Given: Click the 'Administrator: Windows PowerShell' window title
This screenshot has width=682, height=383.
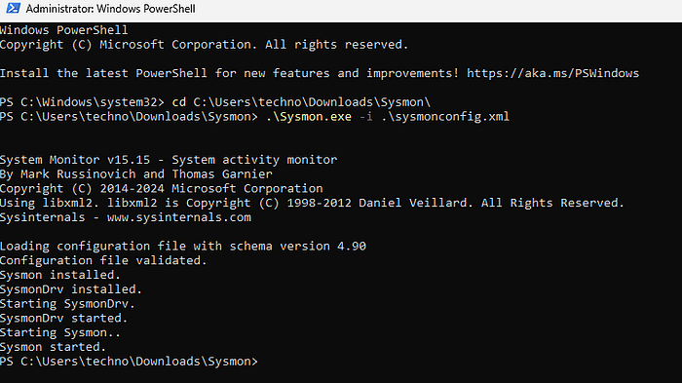Looking at the screenshot, I should coord(110,9).
